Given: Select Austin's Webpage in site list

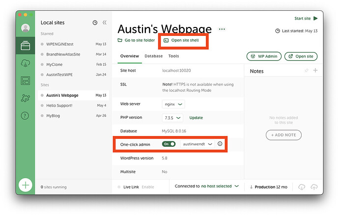Looking at the screenshot, I should (x=74, y=95).
